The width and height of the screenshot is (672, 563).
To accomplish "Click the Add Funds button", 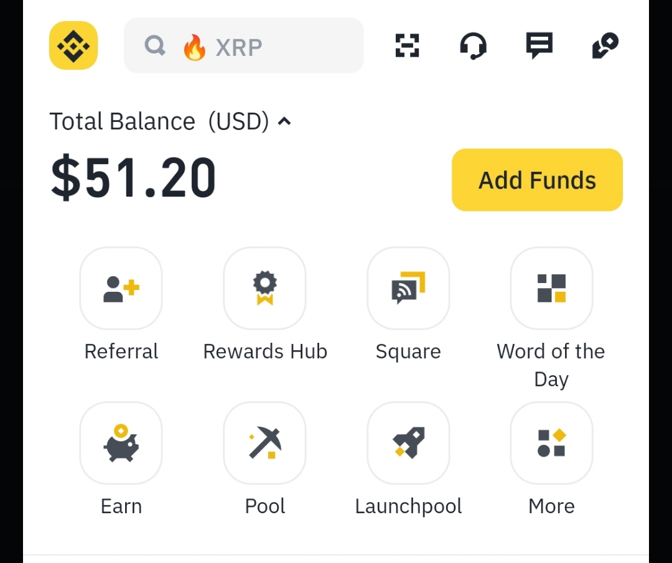I will (x=537, y=180).
